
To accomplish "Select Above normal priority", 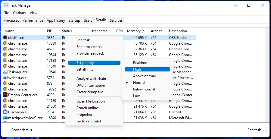I will click(x=147, y=76).
